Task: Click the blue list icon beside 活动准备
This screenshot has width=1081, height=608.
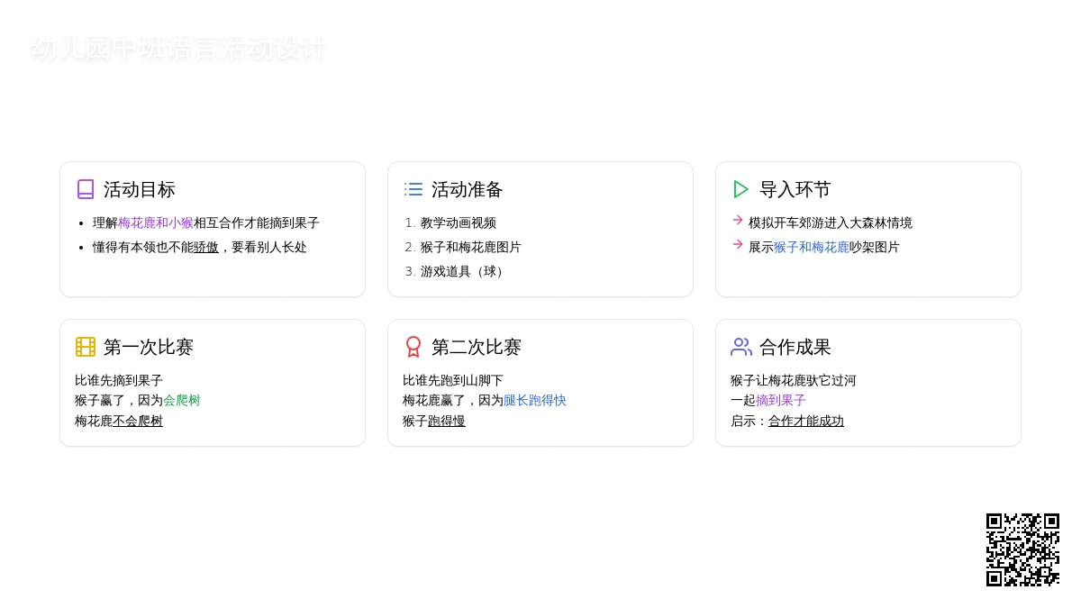Action: 413,189
